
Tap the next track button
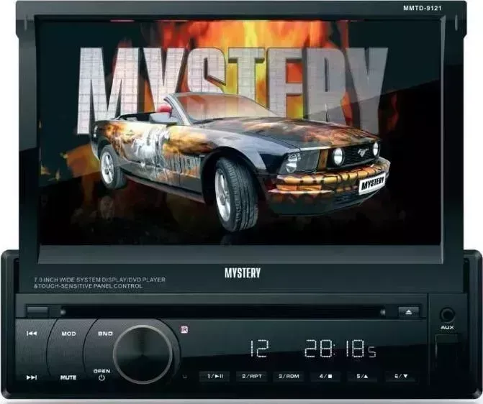(x=32, y=377)
